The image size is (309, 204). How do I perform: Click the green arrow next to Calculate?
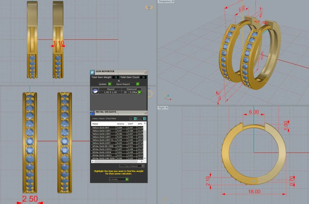pos(127,179)
